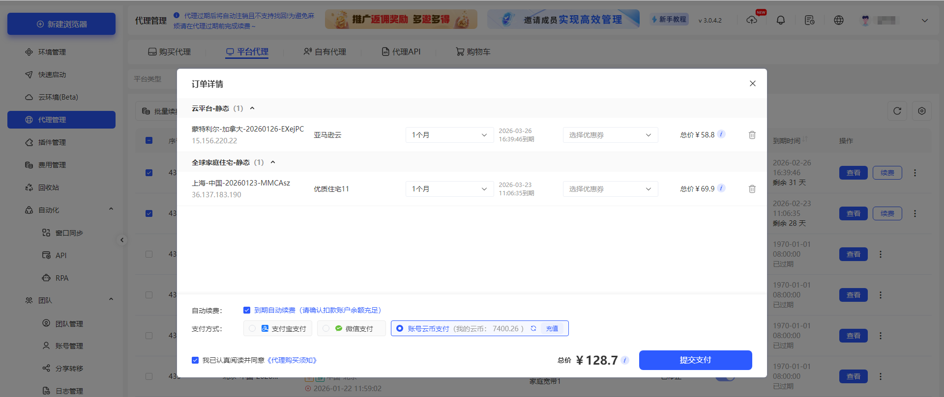This screenshot has width=944, height=397.
Task: Toggle 到期自动续费 checkbox
Action: click(x=247, y=310)
